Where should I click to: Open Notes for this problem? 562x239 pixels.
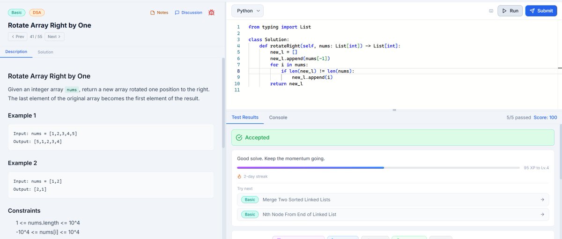159,13
